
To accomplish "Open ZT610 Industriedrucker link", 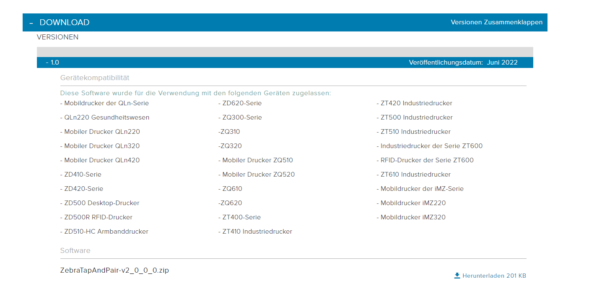I will pos(414,174).
